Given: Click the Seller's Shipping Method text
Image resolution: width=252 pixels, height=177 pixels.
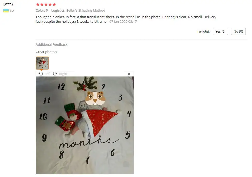Looking at the screenshot, I should [x=86, y=10].
